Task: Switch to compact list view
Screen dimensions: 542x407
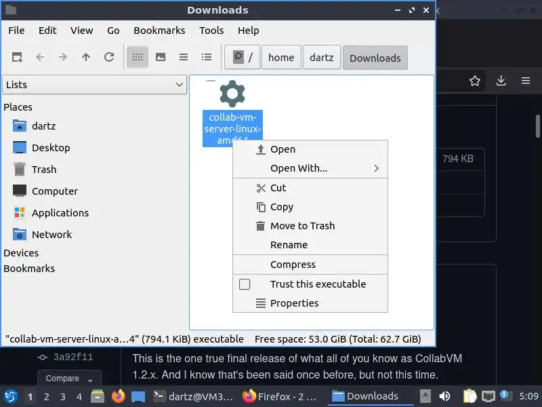Action: 184,57
